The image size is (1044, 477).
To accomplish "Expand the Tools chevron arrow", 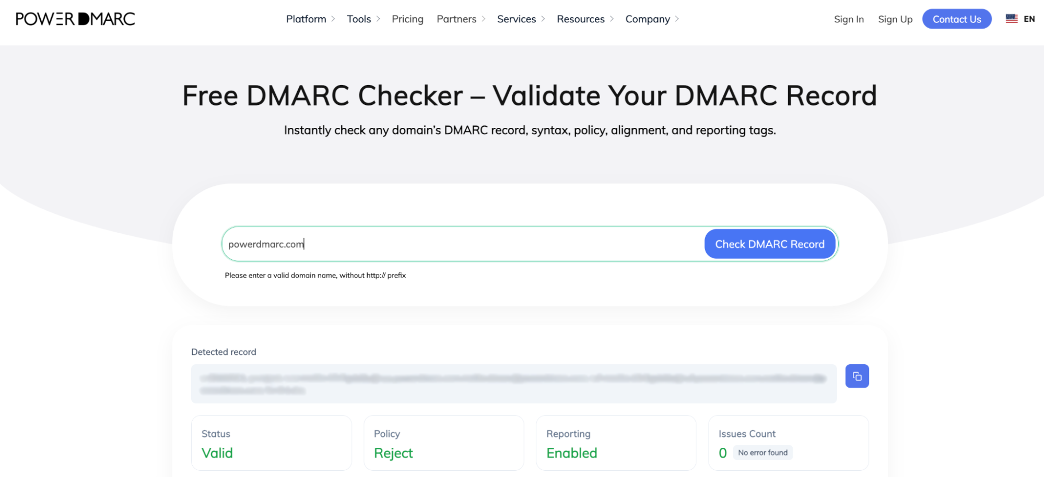I will [378, 19].
